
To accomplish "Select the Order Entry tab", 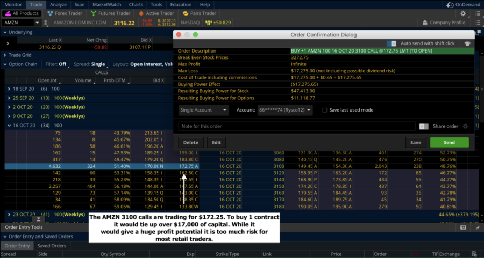I will pos(17,246).
